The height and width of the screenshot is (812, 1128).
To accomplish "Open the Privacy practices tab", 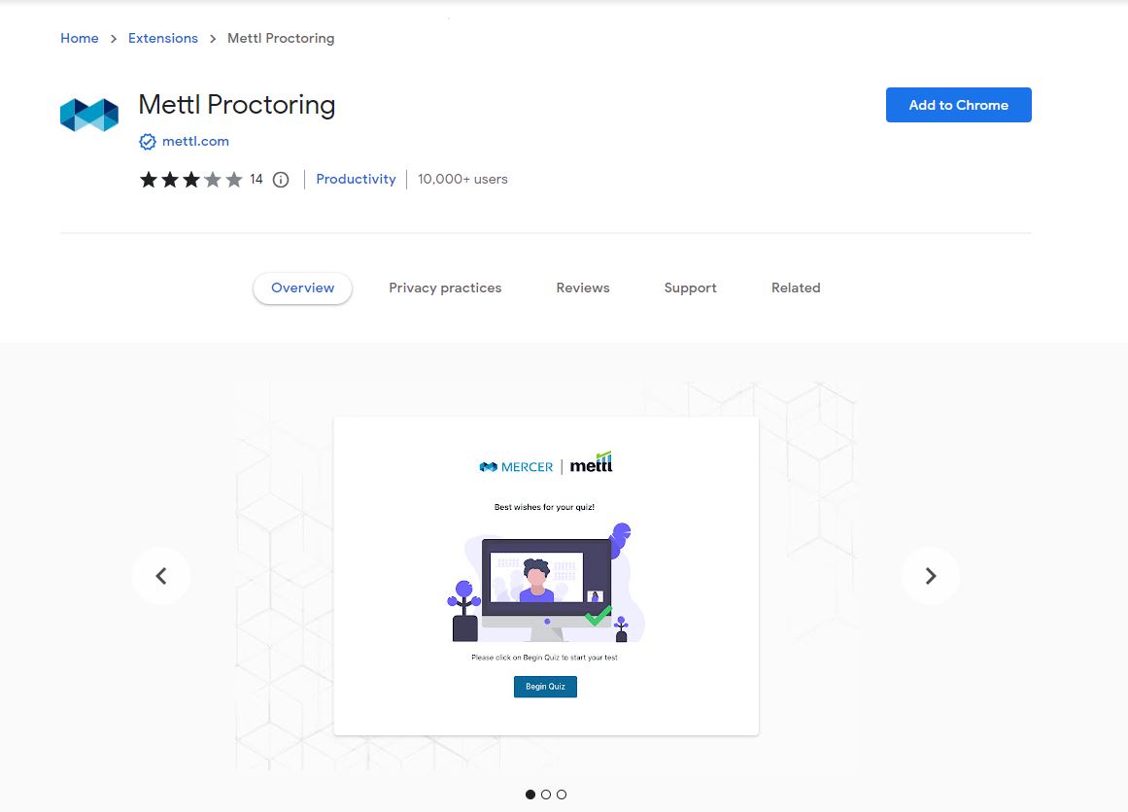I will tap(445, 288).
